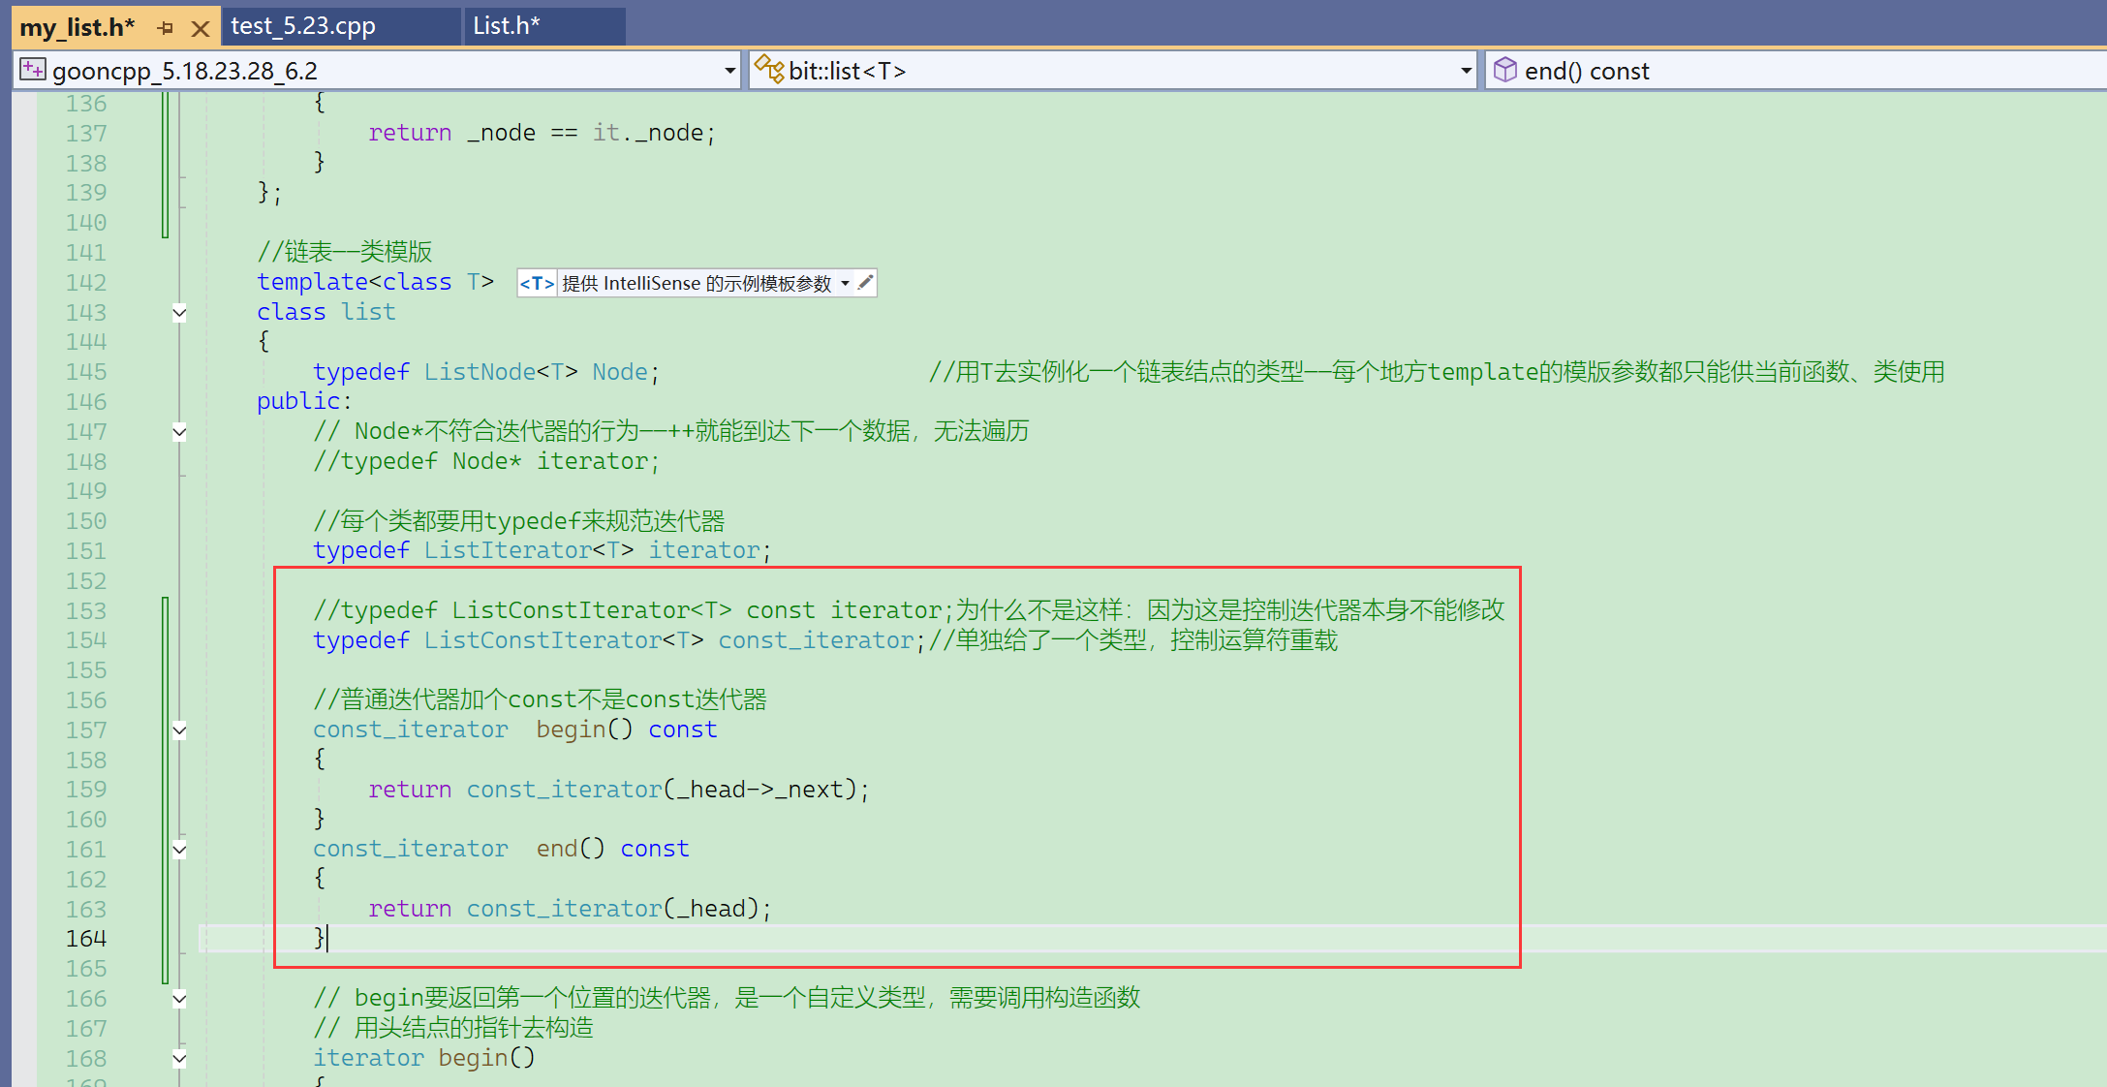
Task: Click the end() const member cube icon
Action: tap(1504, 70)
